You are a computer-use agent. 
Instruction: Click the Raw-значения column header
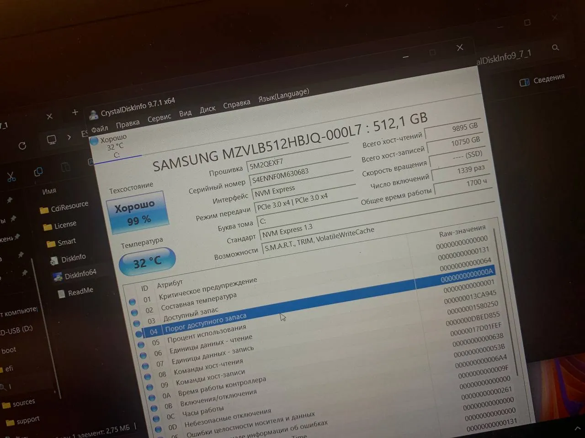462,231
